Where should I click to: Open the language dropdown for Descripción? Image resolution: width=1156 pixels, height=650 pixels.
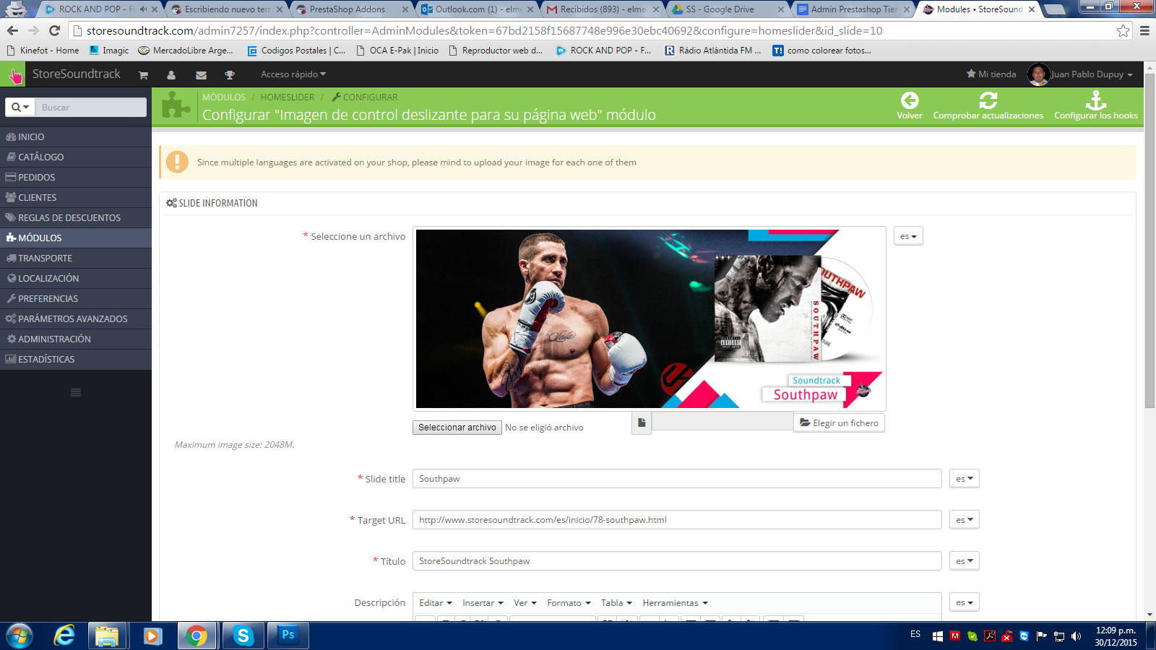(965, 602)
